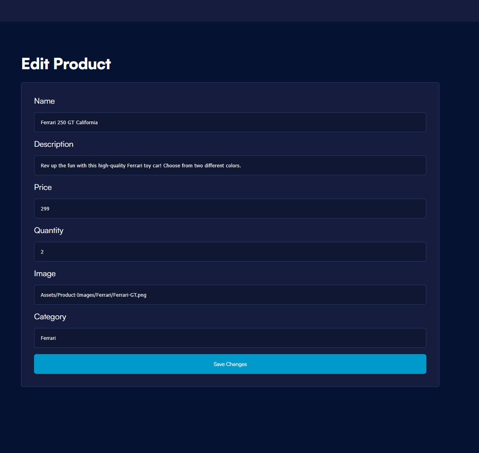Focus the Quantity field showing 2
Image resolution: width=479 pixels, height=453 pixels.
[230, 252]
